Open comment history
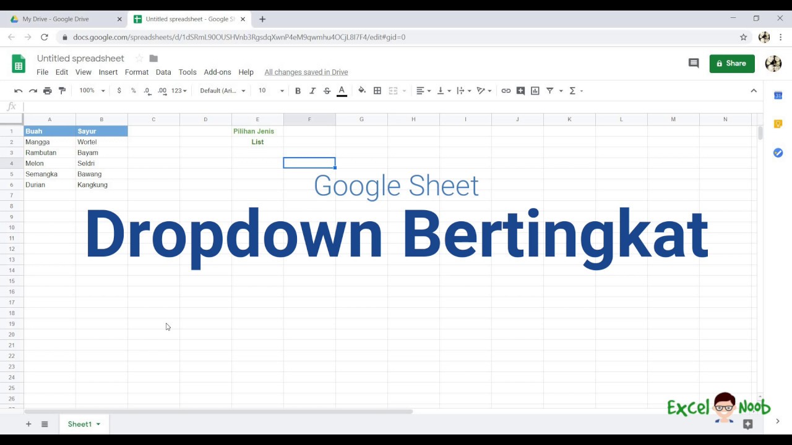 pos(694,63)
